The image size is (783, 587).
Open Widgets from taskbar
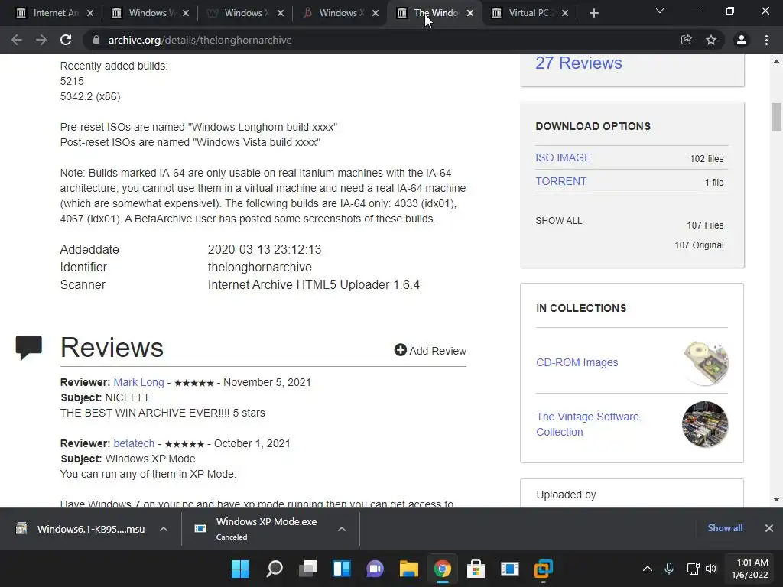click(342, 569)
